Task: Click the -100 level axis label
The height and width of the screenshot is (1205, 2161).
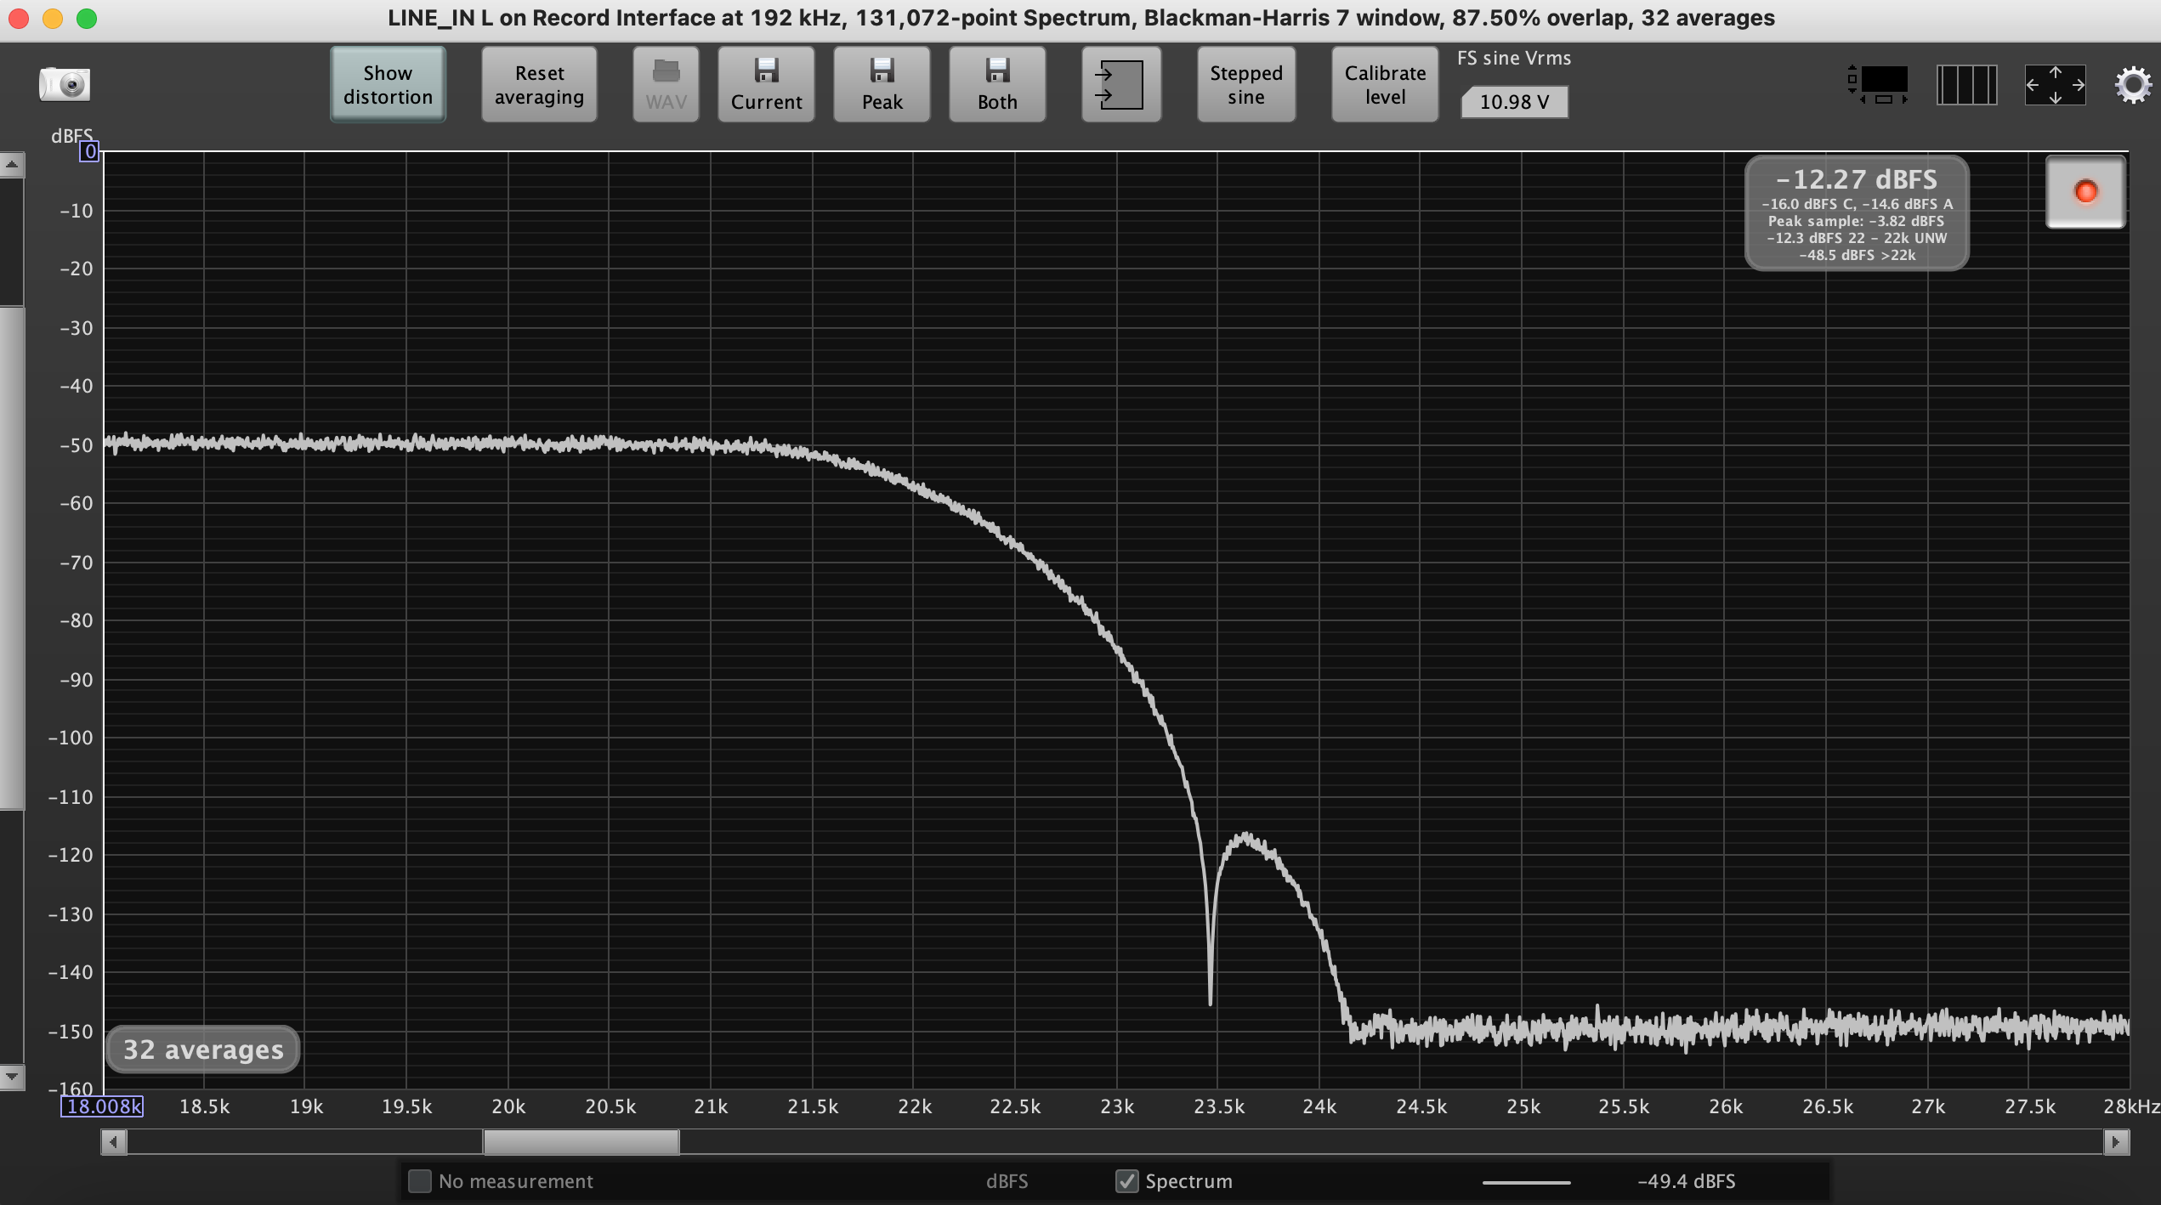Action: (70, 738)
